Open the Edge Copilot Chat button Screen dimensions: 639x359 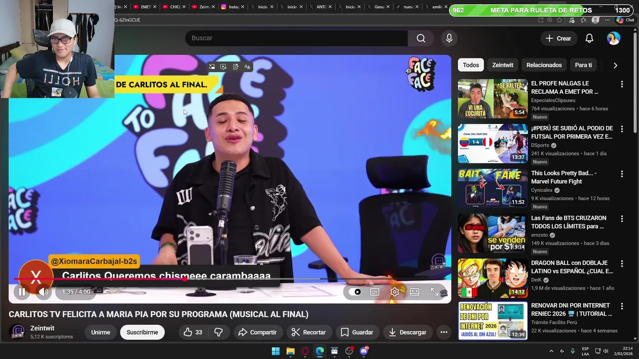click(626, 20)
